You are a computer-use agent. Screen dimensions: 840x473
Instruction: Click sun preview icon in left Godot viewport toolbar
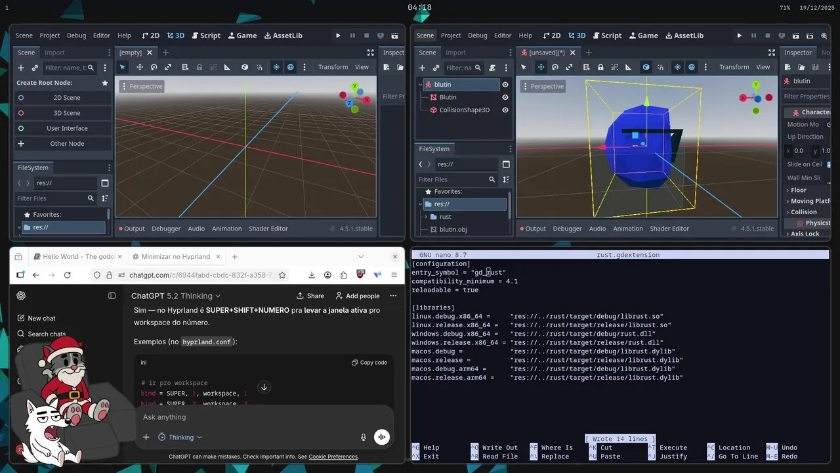tap(276, 67)
